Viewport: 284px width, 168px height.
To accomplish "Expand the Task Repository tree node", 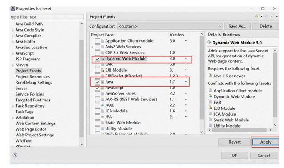I will (13, 106).
